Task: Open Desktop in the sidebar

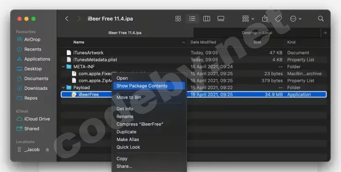Action: coord(29,69)
